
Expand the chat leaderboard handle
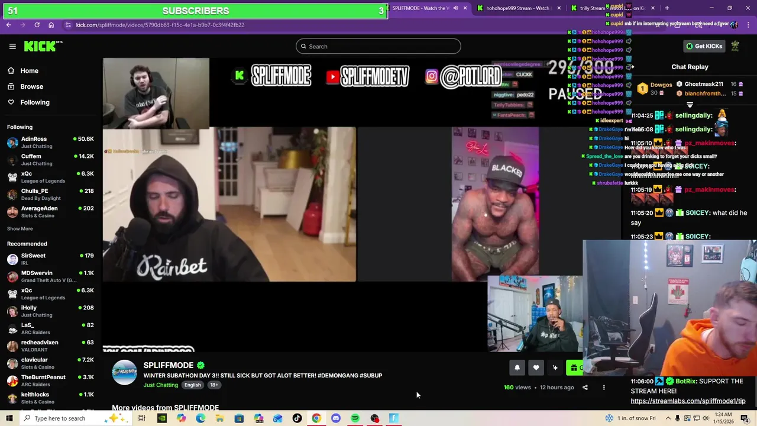690,105
